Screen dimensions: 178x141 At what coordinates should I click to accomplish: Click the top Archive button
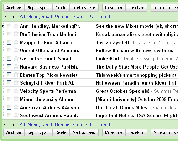14,8
